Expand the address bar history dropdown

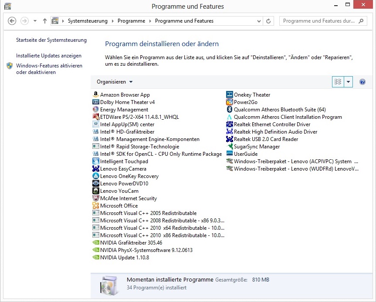(x=258, y=21)
